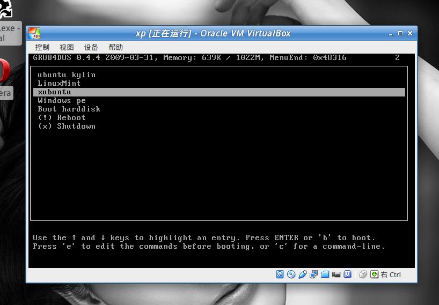Open the network adapters status icon

pos(313,274)
